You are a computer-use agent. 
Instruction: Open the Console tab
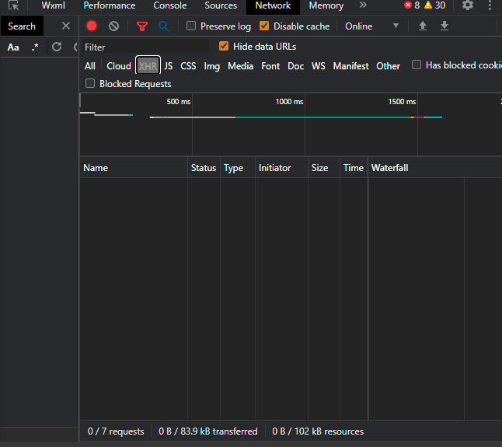(x=170, y=5)
